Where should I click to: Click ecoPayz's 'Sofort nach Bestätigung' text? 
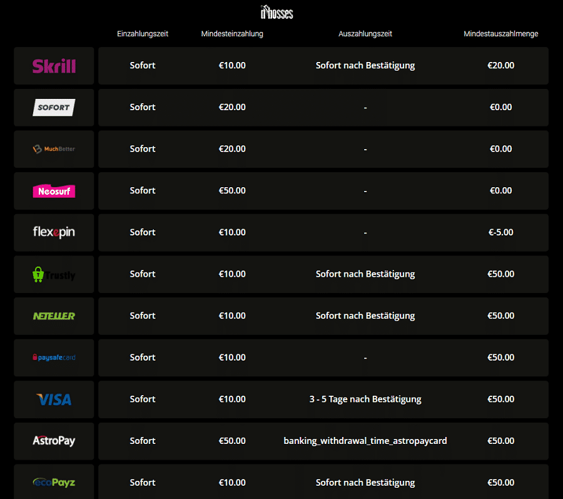tap(365, 483)
